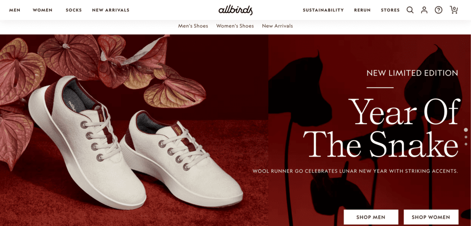Expand the WOMEN navigation menu

pos(43,10)
